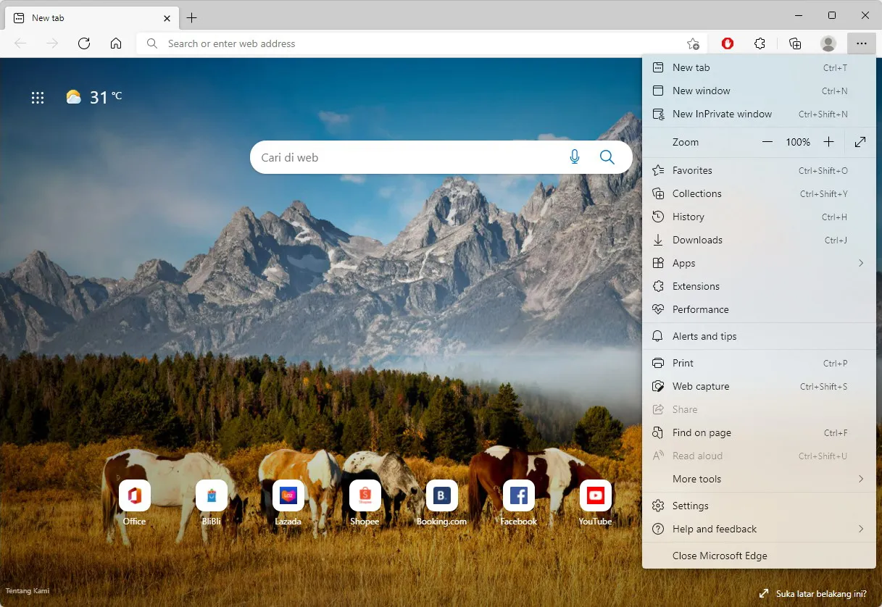Select New InPrivate window menu item
Image resolution: width=882 pixels, height=607 pixels.
722,114
